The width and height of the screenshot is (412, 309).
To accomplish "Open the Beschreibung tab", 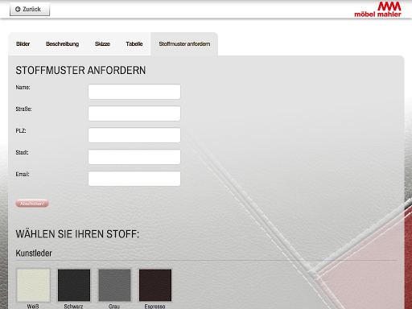I will (x=62, y=44).
